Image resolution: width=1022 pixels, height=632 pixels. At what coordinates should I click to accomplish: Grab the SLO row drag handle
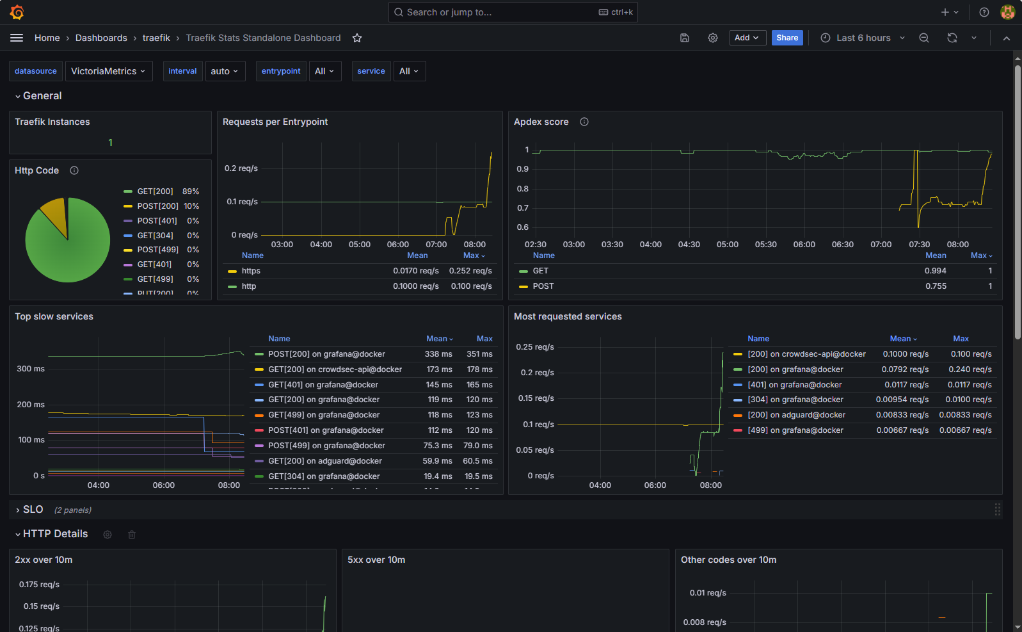tap(998, 510)
